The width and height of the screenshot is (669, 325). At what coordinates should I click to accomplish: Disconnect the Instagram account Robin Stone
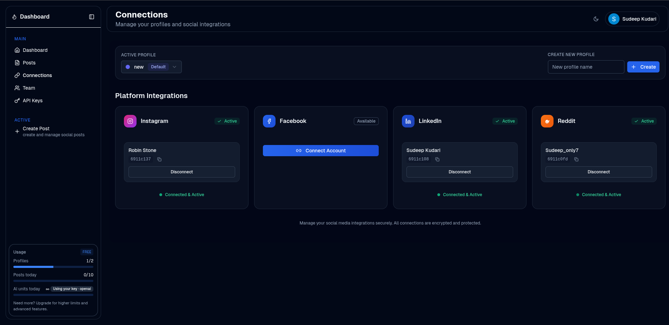click(182, 172)
